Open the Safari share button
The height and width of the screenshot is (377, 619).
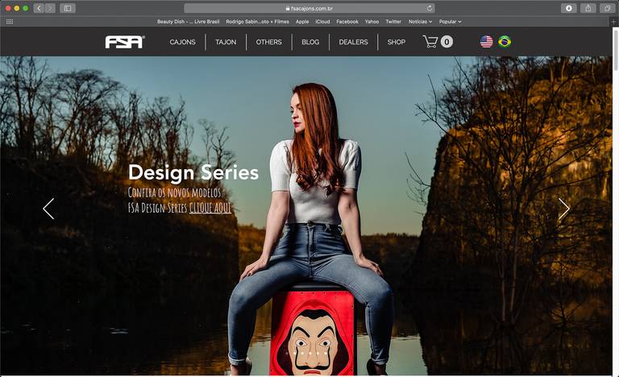point(588,8)
